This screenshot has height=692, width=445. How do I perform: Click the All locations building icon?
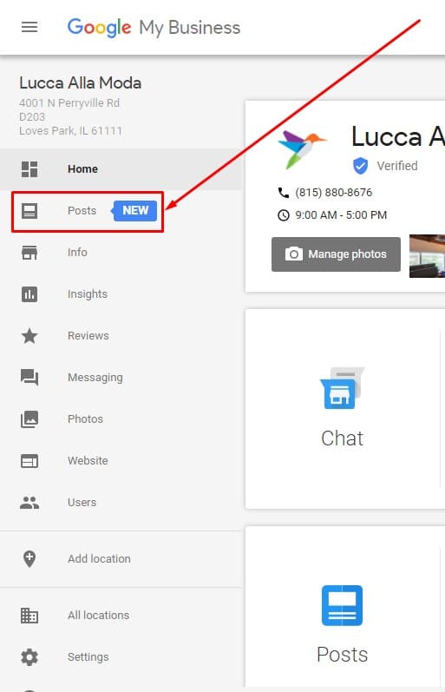point(29,616)
